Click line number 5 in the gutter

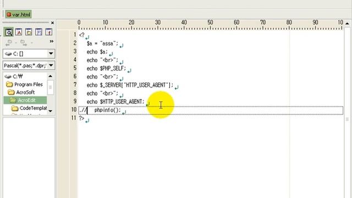pos(75,68)
